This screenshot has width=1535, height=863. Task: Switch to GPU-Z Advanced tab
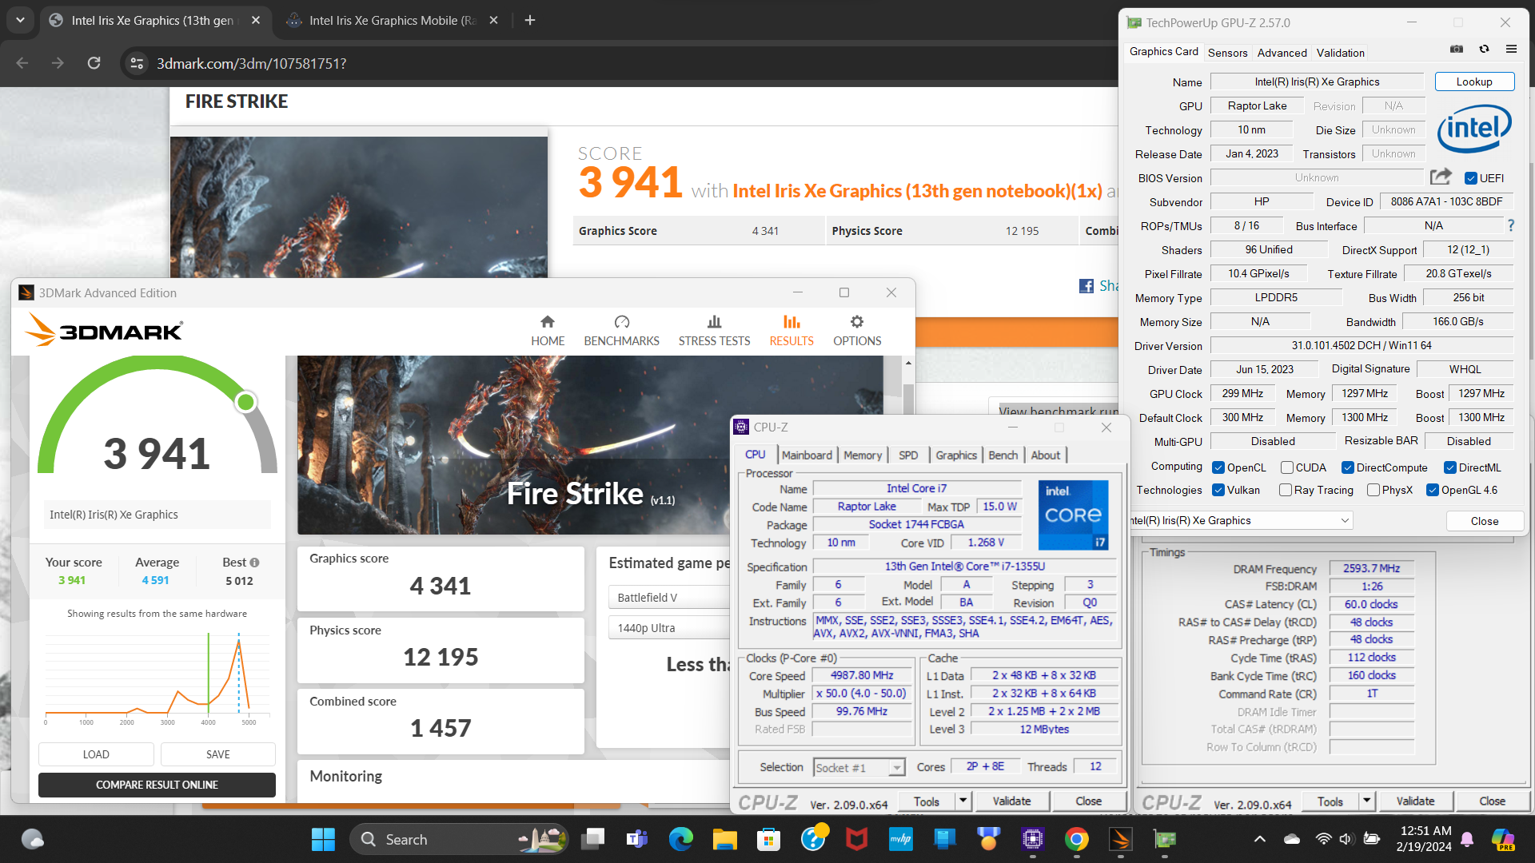(x=1282, y=53)
